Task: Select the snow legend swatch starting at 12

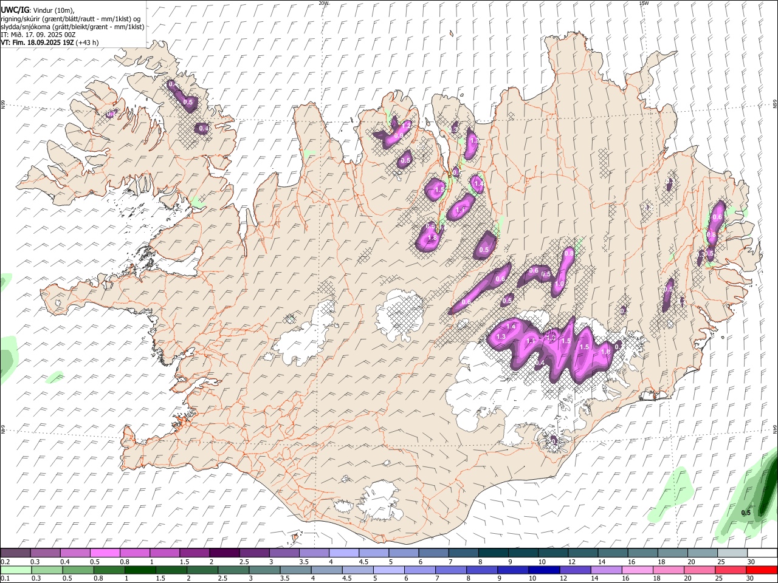Action: click(x=583, y=553)
